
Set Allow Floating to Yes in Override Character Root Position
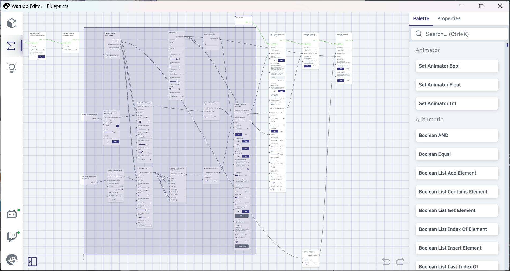[348, 81]
